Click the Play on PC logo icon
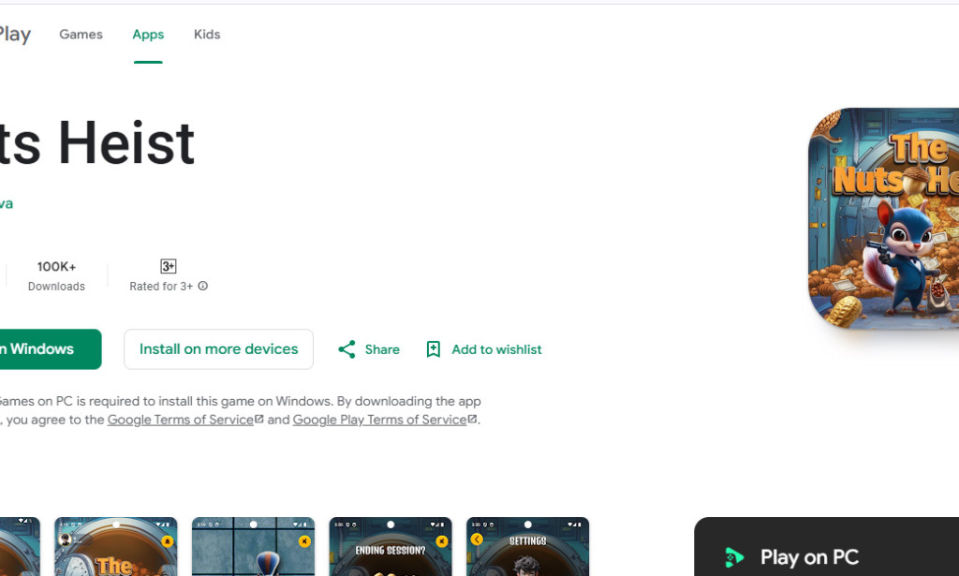 point(734,557)
